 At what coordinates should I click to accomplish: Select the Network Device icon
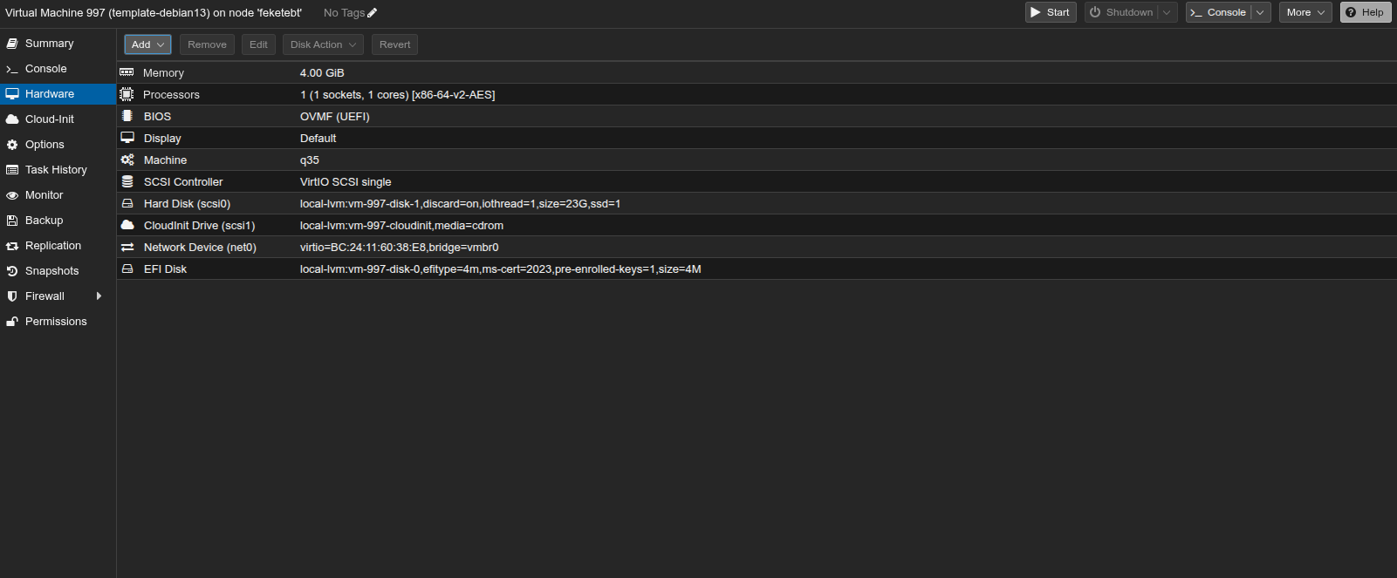[x=128, y=247]
